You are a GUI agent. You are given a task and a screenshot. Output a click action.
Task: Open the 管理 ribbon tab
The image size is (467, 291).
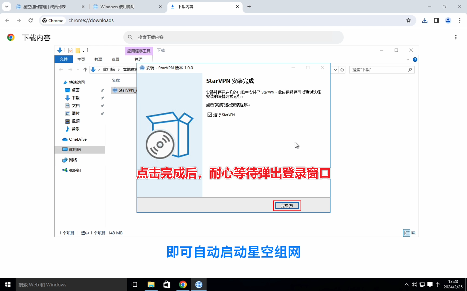(x=139, y=59)
